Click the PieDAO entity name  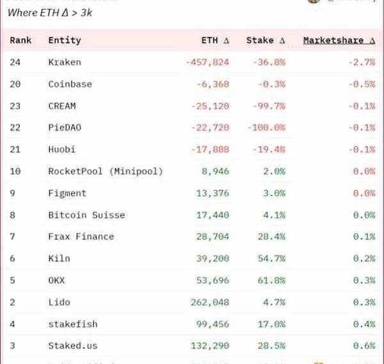(65, 127)
